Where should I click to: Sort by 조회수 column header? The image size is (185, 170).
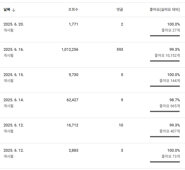coord(73,10)
